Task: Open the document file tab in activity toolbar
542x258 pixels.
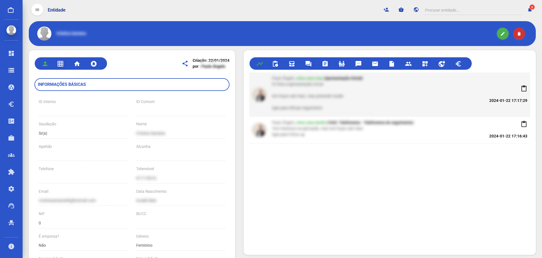Action: click(392, 64)
